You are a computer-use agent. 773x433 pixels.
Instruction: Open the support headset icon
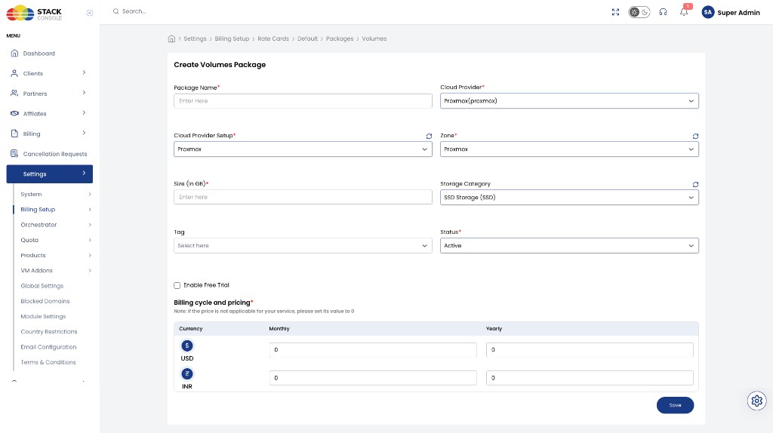pos(663,12)
